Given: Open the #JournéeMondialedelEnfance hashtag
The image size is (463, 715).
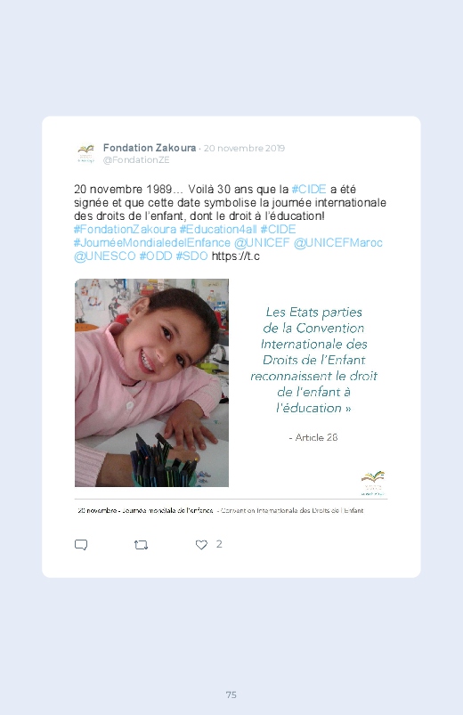Looking at the screenshot, I should pos(152,243).
